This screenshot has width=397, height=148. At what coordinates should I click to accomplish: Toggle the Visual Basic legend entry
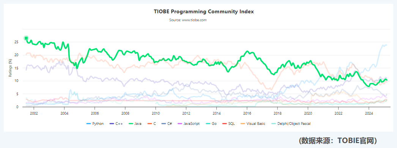[x=252, y=124]
